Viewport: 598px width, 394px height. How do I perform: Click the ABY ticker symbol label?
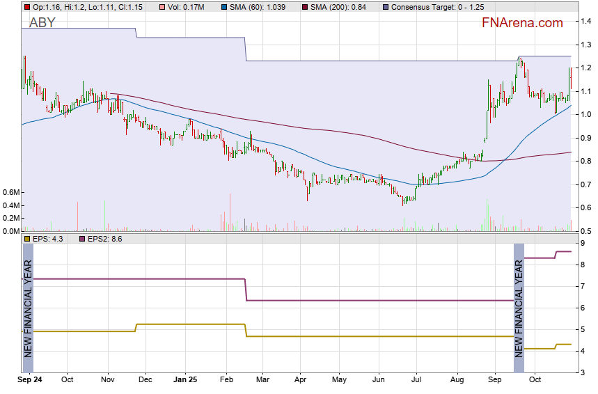(x=42, y=23)
